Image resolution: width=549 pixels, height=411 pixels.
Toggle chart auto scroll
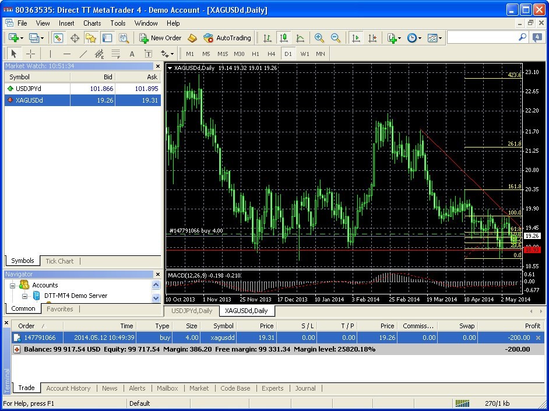point(356,37)
